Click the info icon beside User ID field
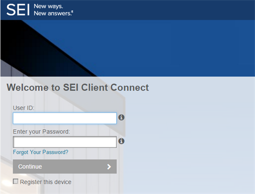Screen dimensions: 255x194 [121, 117]
